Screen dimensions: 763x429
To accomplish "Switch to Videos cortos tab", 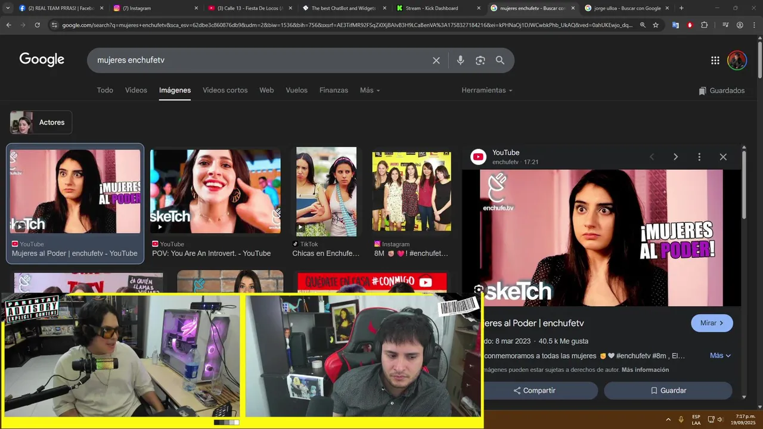I will pos(225,90).
